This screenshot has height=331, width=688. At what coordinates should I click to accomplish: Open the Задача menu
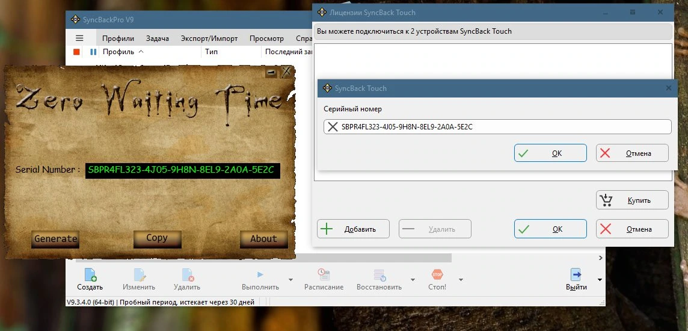(158, 39)
